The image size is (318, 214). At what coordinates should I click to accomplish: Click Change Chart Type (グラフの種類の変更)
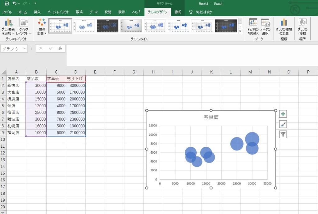click(x=284, y=27)
